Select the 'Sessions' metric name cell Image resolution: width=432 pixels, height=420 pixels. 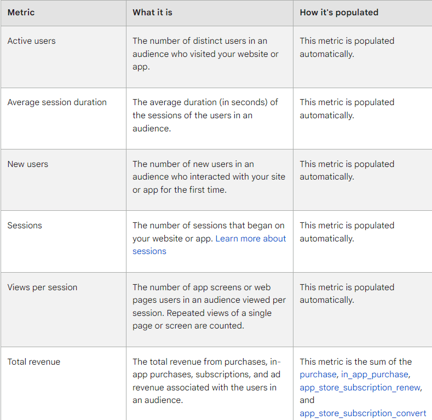tap(25, 226)
